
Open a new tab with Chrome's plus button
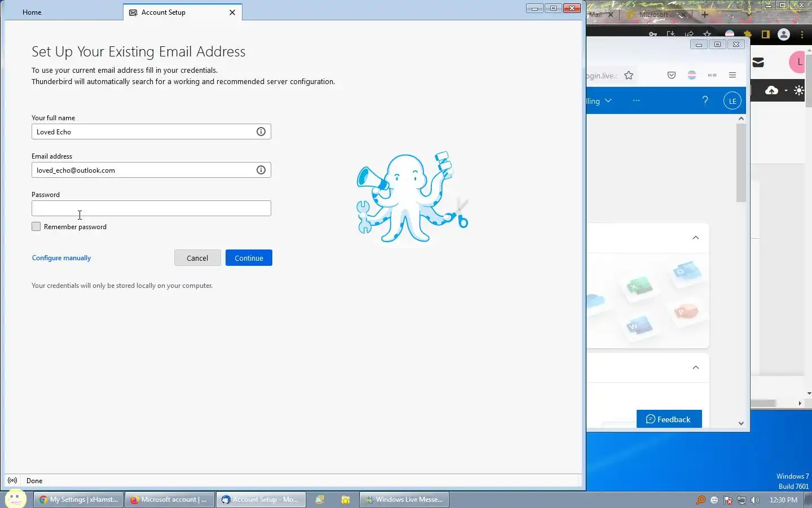pyautogui.click(x=705, y=15)
